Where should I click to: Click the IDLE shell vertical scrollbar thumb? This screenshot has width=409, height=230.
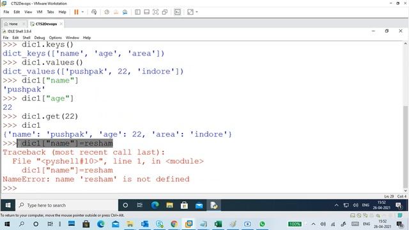click(405, 146)
